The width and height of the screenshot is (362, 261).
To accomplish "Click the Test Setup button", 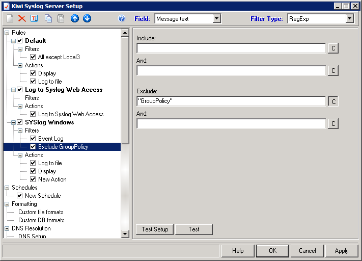I will point(155,229).
